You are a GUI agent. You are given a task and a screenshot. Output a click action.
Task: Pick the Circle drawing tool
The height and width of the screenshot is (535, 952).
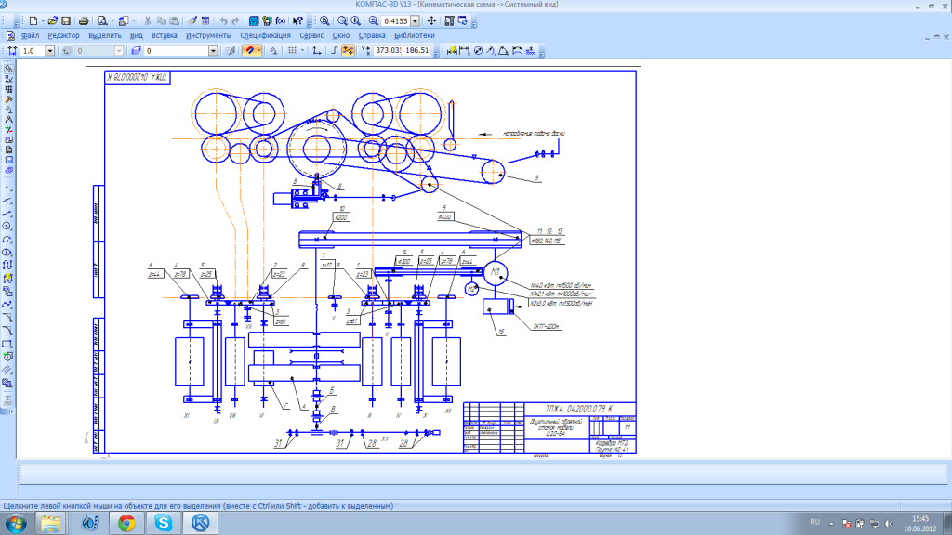point(7,226)
